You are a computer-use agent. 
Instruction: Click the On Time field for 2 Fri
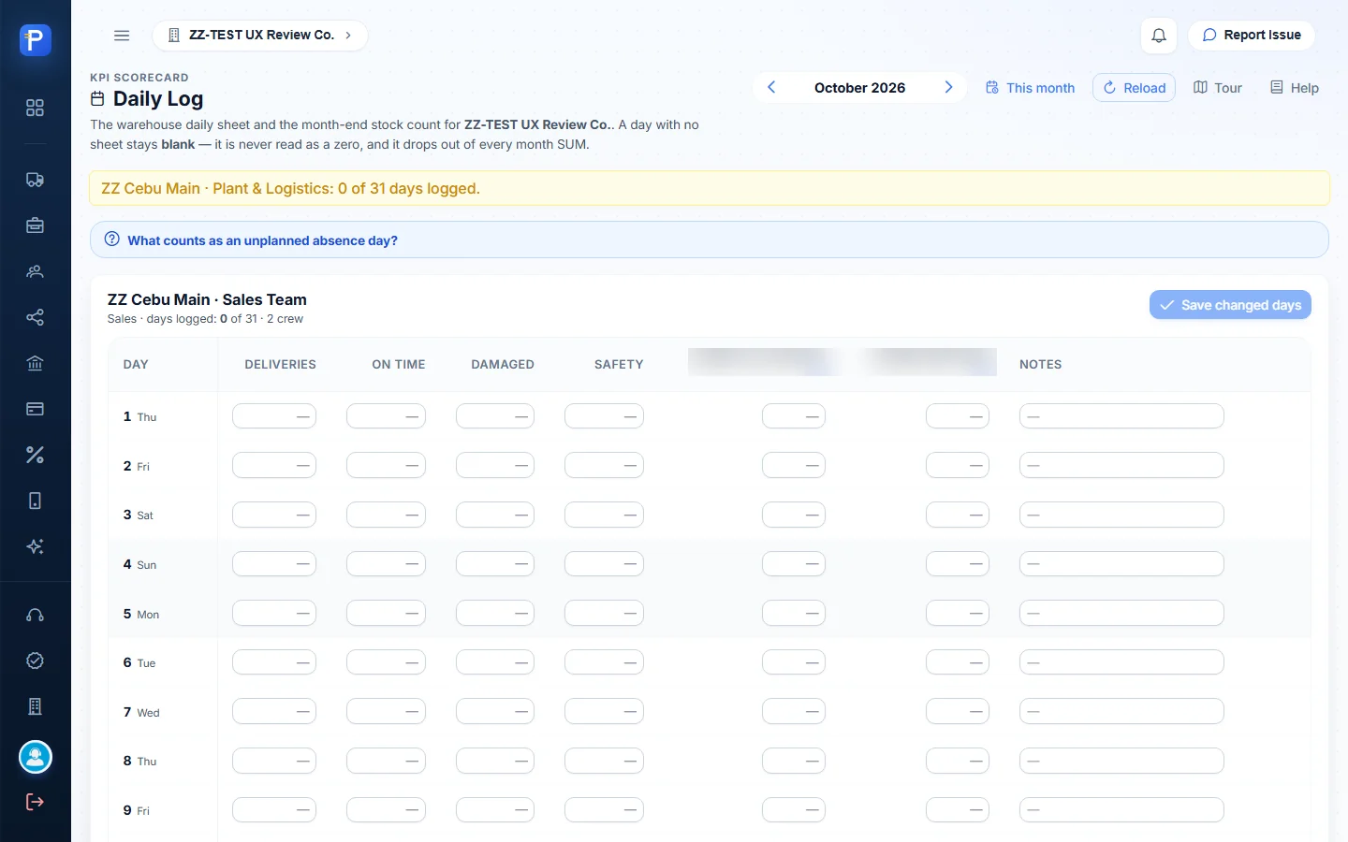coord(386,465)
